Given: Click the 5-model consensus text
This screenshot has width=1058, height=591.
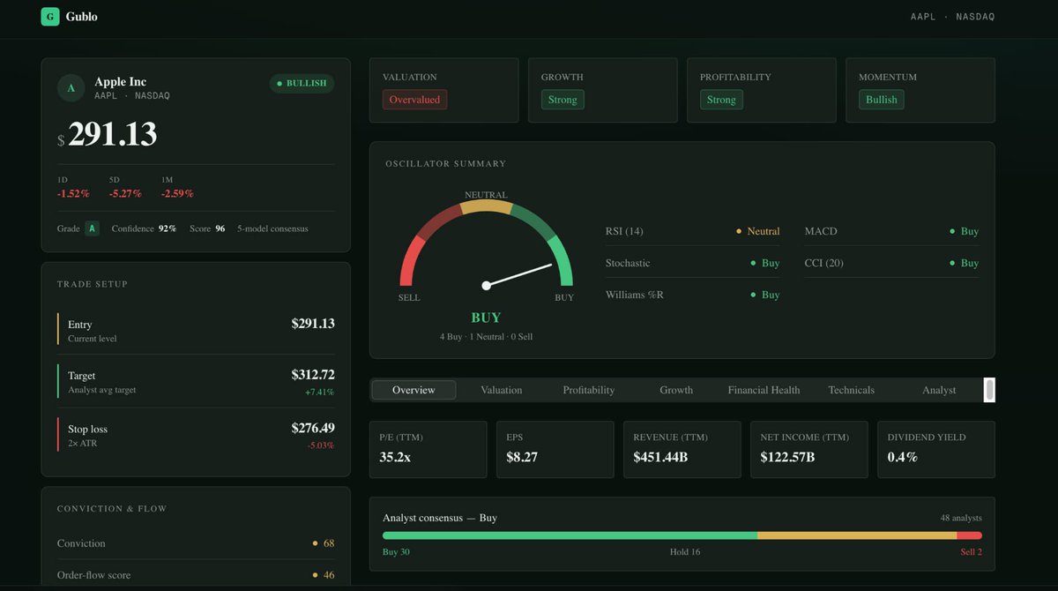Looking at the screenshot, I should [272, 228].
